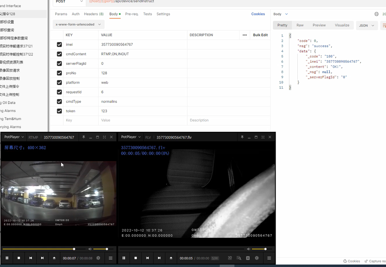Screen dimensions: 386x267
Task: Mute the speaker icon in the FLV player
Action: click(248, 249)
